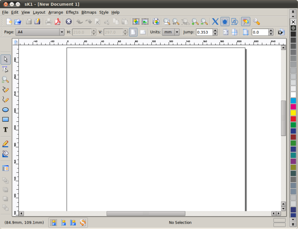Open the Units mm dropdown
Viewport: 298px width, 229px height.
pyautogui.click(x=177, y=32)
